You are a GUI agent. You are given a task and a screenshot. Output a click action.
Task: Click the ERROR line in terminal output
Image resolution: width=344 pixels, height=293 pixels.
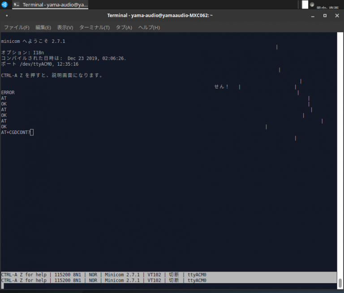(8, 92)
